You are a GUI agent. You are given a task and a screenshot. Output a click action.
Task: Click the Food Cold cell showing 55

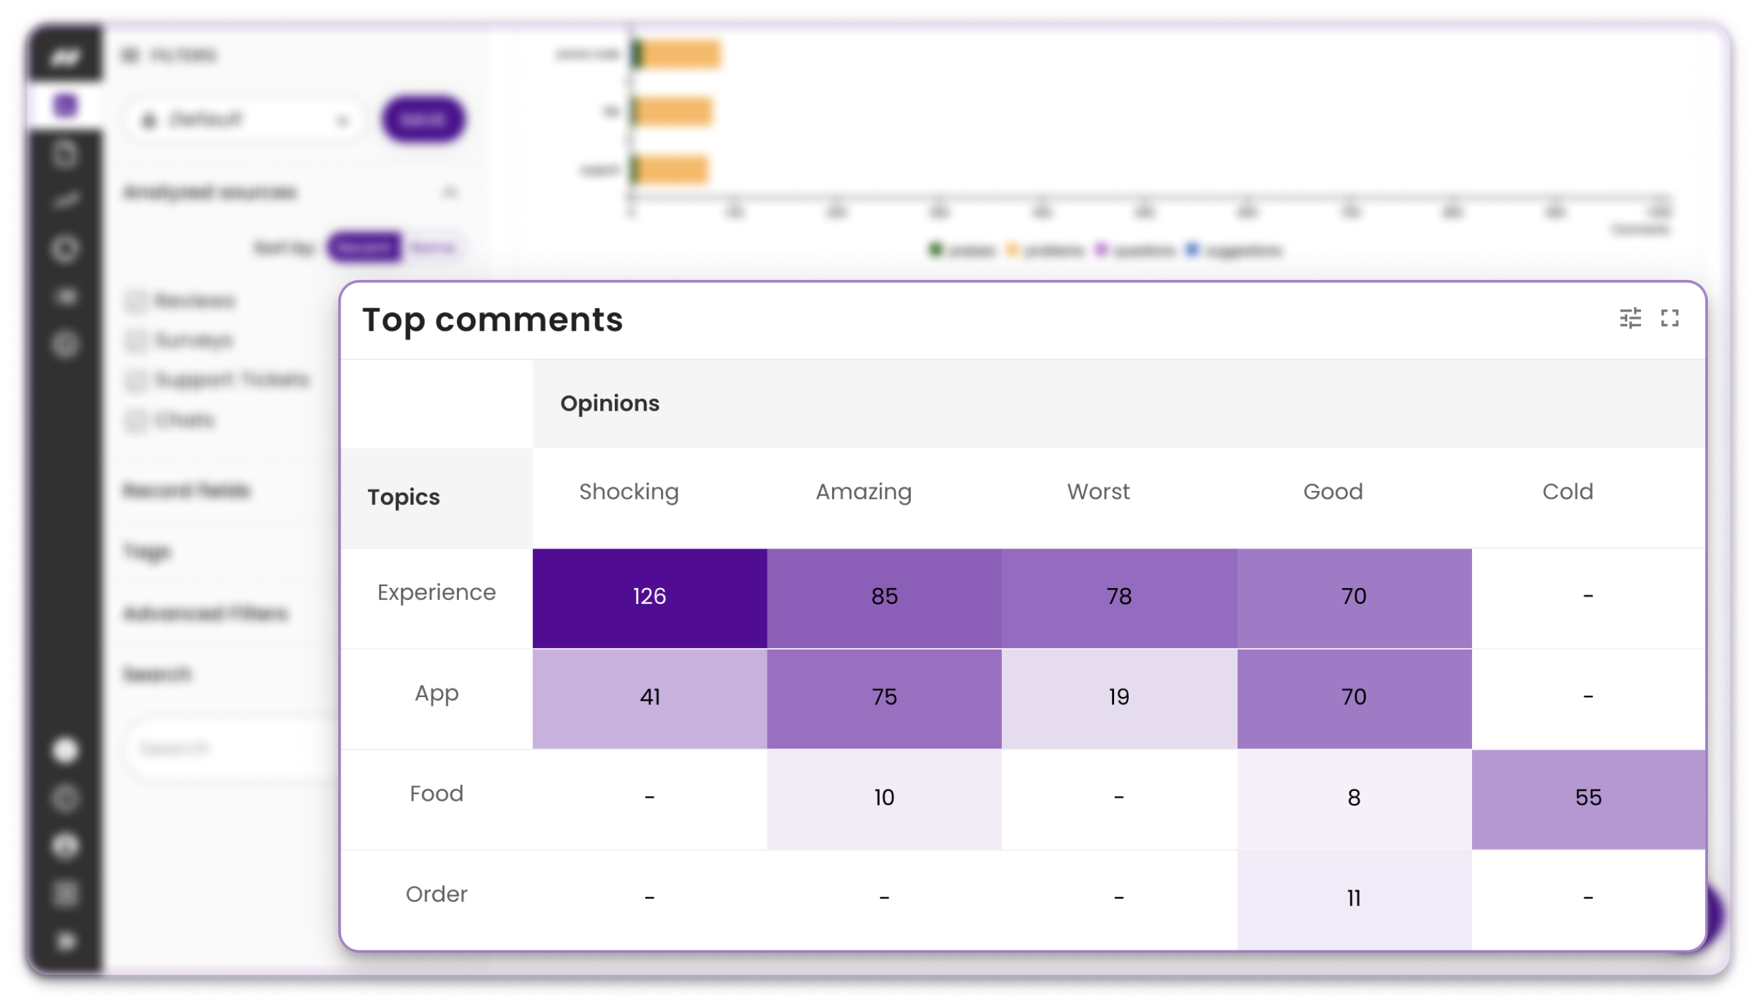1588,799
